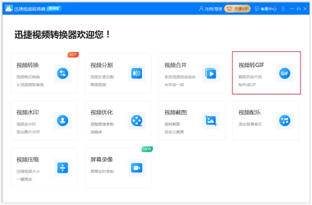The image size is (312, 205).
Task: Click the user profile icon
Action: (x=201, y=9)
